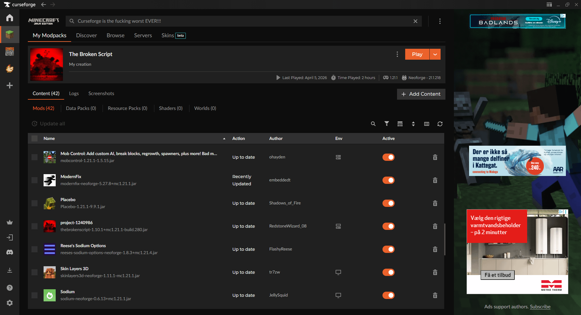
Task: Search mods with the magnifier icon
Action: pyautogui.click(x=373, y=124)
